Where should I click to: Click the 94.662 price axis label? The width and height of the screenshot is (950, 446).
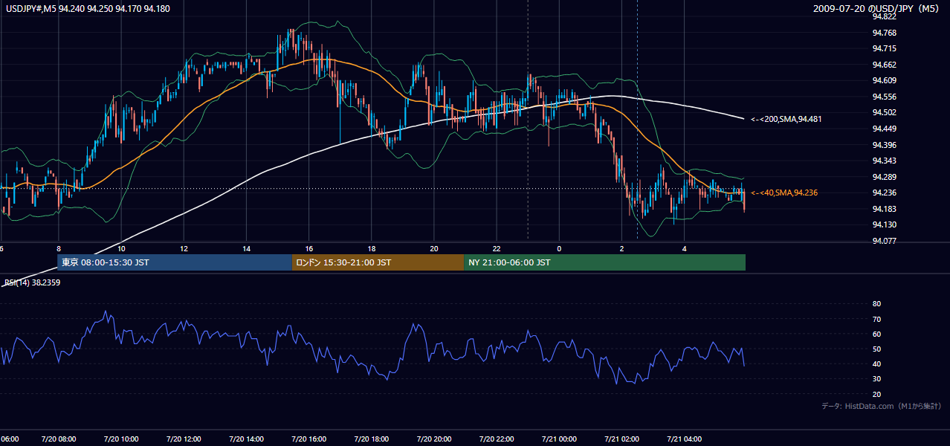[x=884, y=65]
